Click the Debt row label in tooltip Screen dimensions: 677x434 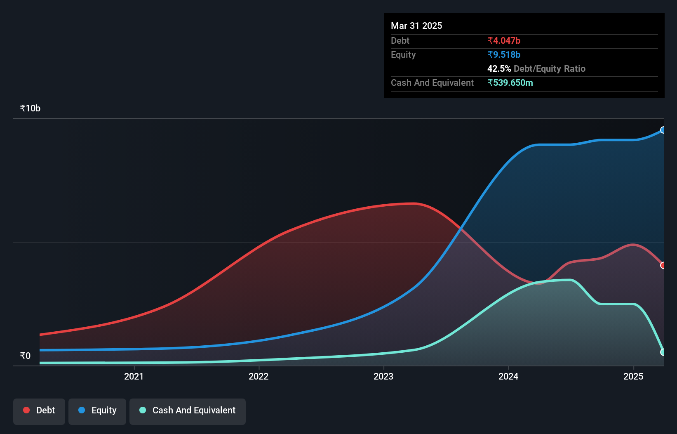[400, 40]
